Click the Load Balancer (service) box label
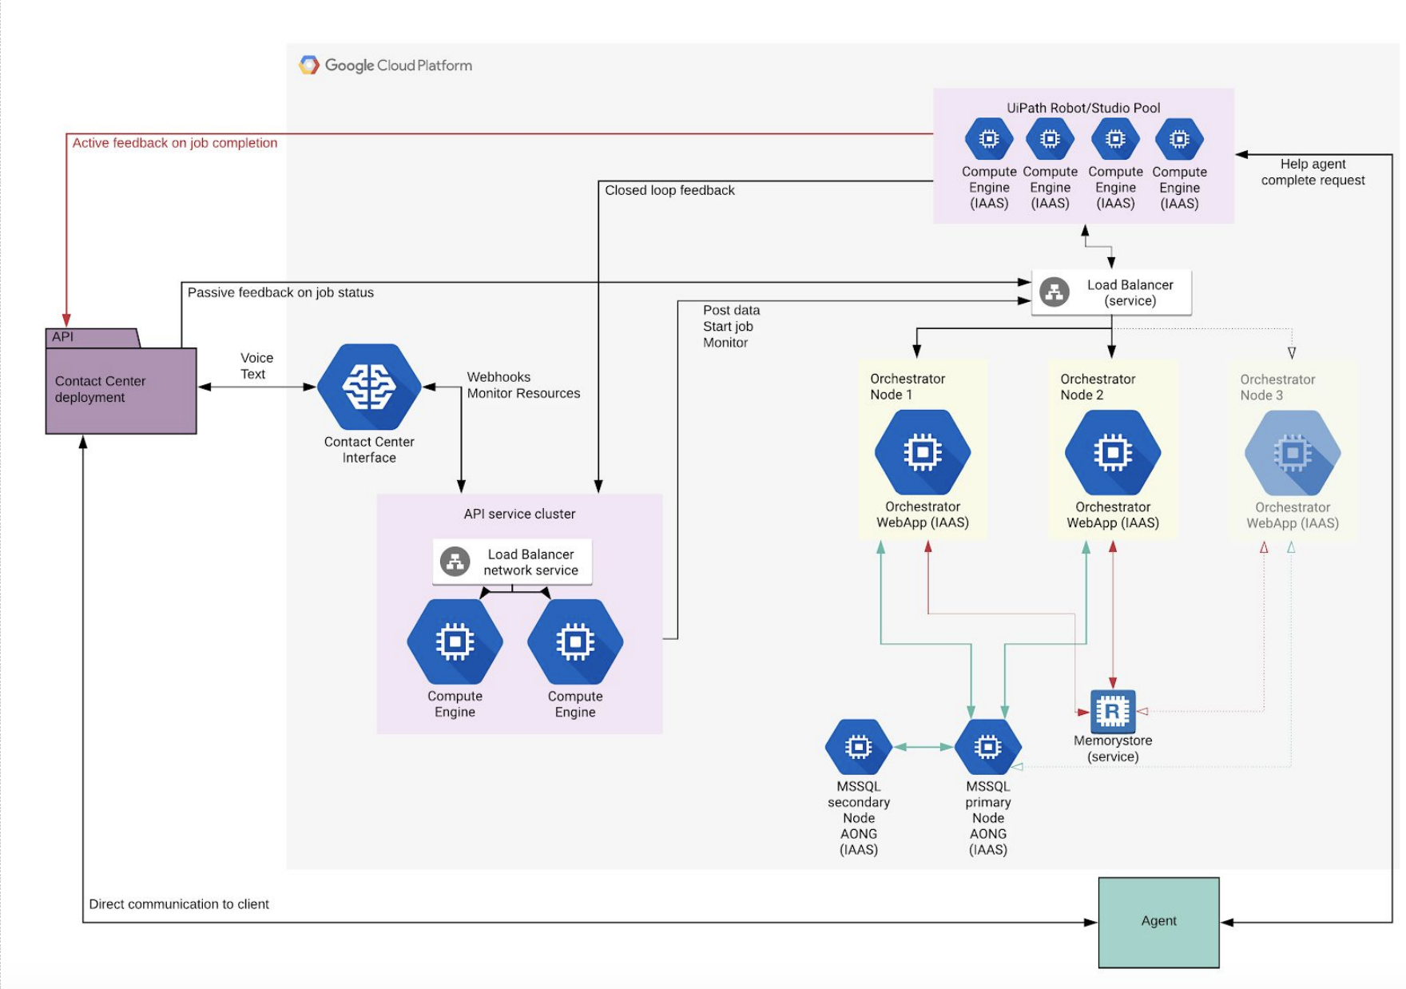The width and height of the screenshot is (1406, 989). pos(1130,292)
